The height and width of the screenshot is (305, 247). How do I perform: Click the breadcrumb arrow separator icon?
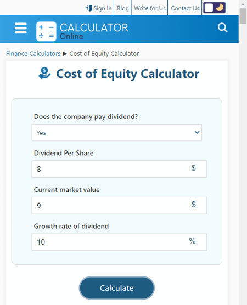pos(65,54)
